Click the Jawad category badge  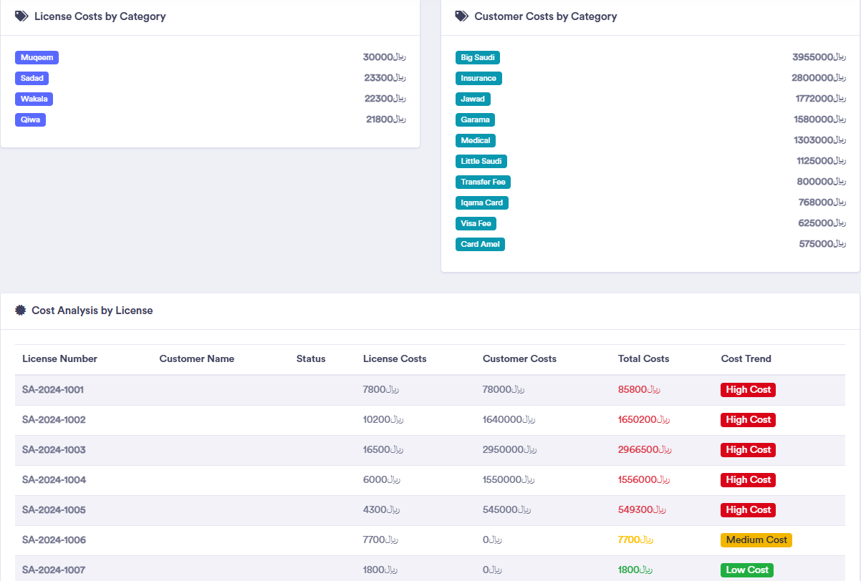click(473, 99)
